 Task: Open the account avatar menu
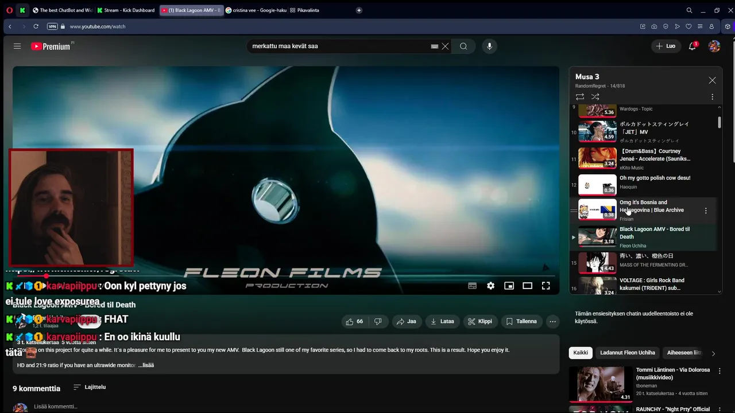coord(714,46)
